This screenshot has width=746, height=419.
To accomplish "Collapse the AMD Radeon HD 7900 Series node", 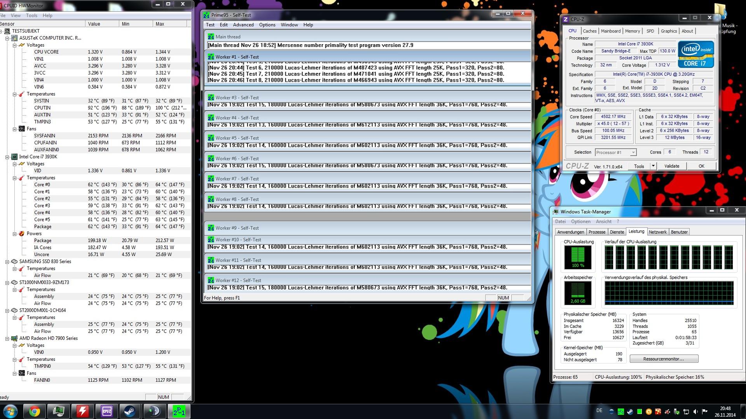I will pyautogui.click(x=7, y=339).
